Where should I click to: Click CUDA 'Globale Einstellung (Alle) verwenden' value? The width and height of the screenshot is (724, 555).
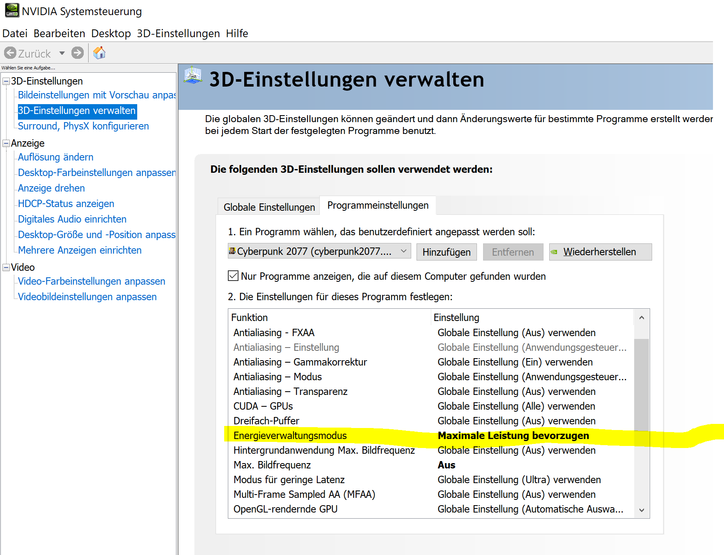pos(516,406)
